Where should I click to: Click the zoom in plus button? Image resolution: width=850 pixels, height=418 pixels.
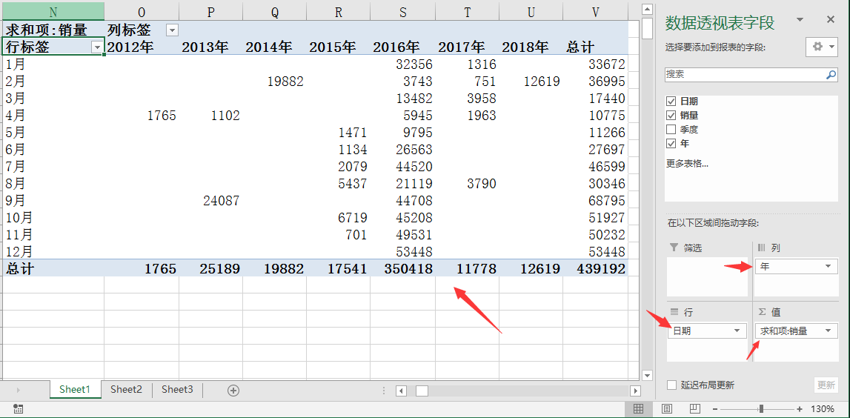pyautogui.click(x=800, y=409)
